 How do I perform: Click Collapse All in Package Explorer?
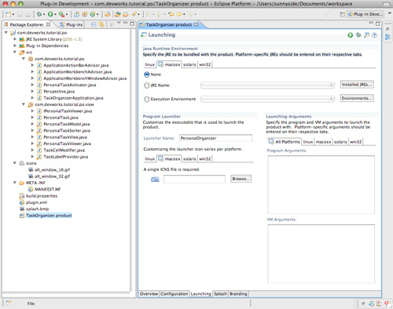(94, 24)
